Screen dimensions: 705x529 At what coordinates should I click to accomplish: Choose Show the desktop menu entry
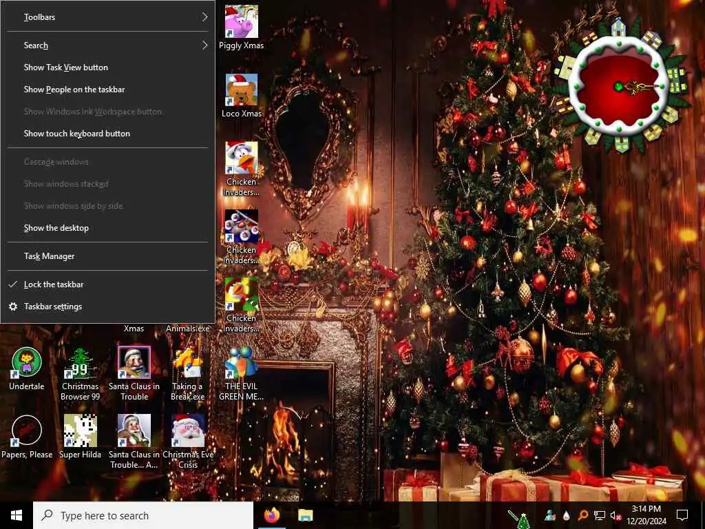coord(108,228)
